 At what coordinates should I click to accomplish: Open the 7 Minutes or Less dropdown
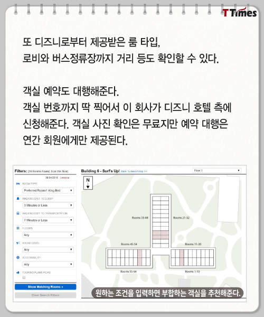tap(48, 220)
